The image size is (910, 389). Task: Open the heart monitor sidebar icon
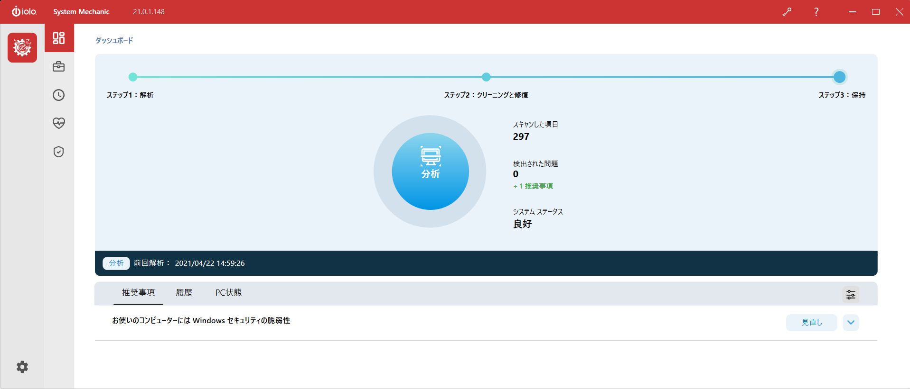(59, 123)
